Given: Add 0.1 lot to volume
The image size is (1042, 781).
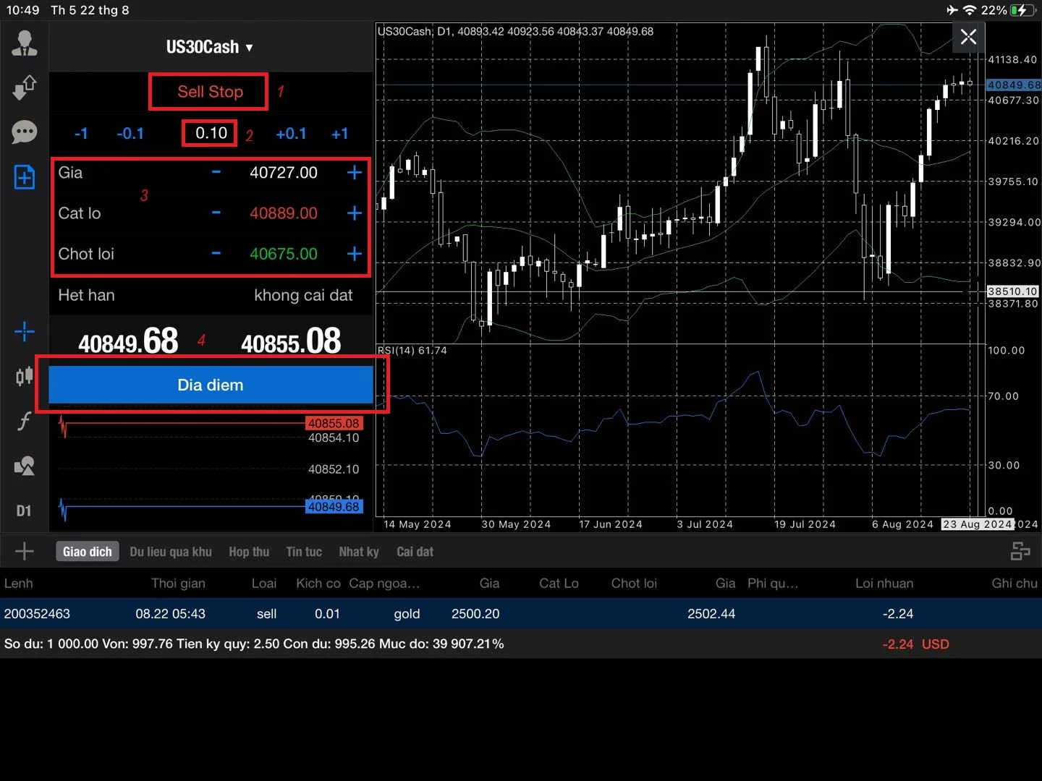Looking at the screenshot, I should pos(291,133).
